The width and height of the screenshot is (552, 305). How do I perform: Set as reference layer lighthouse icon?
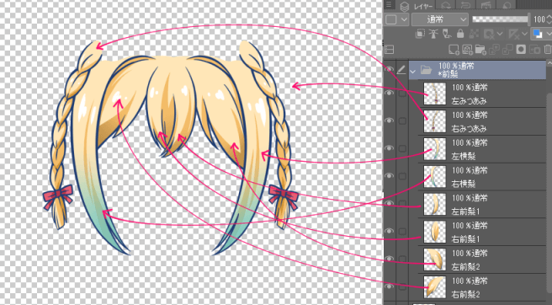pos(433,34)
